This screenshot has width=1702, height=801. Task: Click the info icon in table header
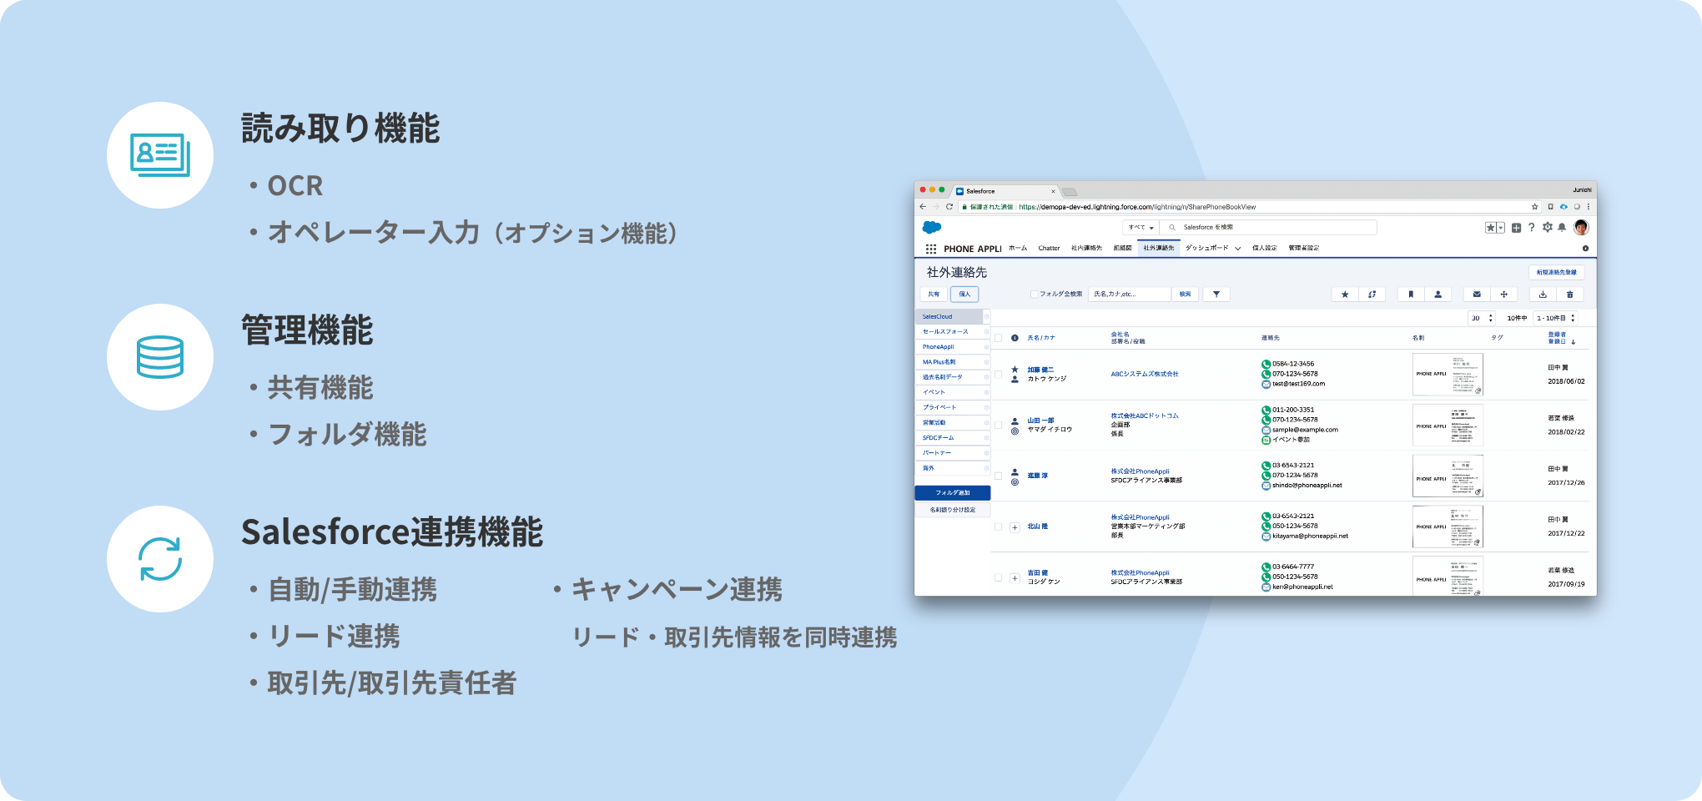pyautogui.click(x=1015, y=338)
